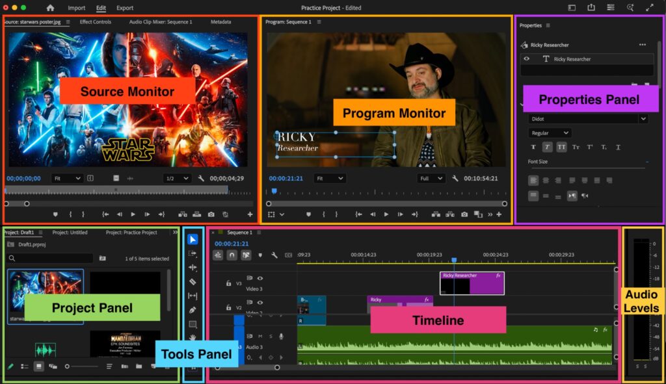Select the Rectangle tool
The height and width of the screenshot is (384, 666).
[x=193, y=324]
